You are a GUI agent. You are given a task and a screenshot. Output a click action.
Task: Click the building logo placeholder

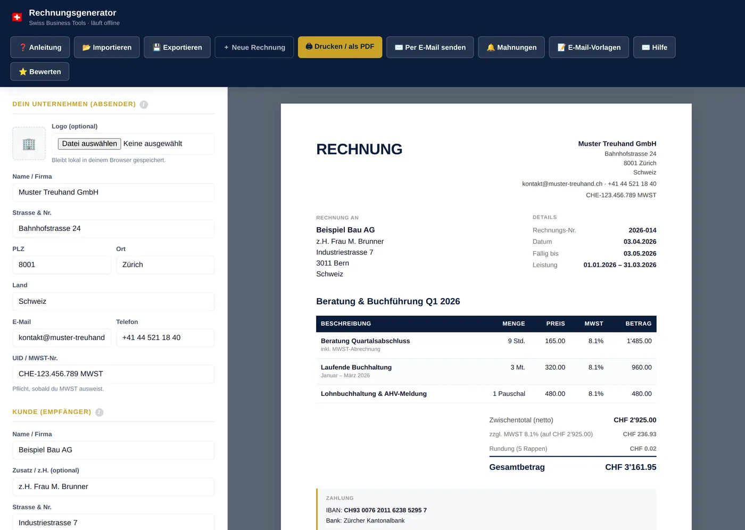point(29,143)
